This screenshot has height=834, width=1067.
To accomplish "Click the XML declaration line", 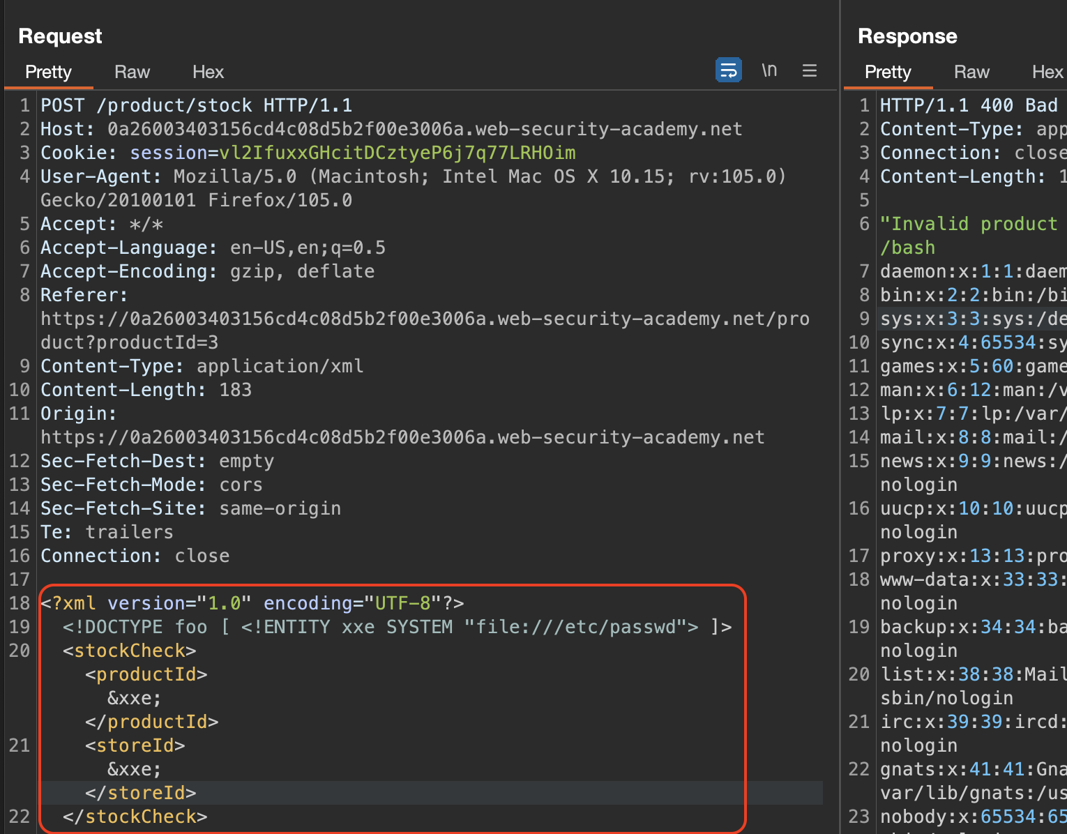I will 252,604.
